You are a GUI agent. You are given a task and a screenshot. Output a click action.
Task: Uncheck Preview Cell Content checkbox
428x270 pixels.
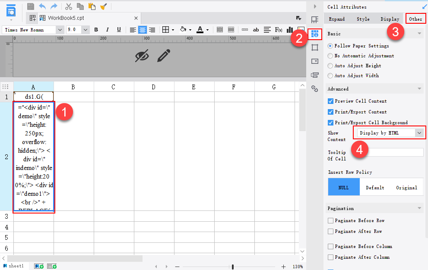pos(330,101)
